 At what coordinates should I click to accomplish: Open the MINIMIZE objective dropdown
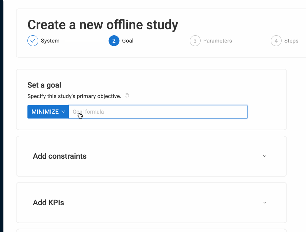click(48, 112)
